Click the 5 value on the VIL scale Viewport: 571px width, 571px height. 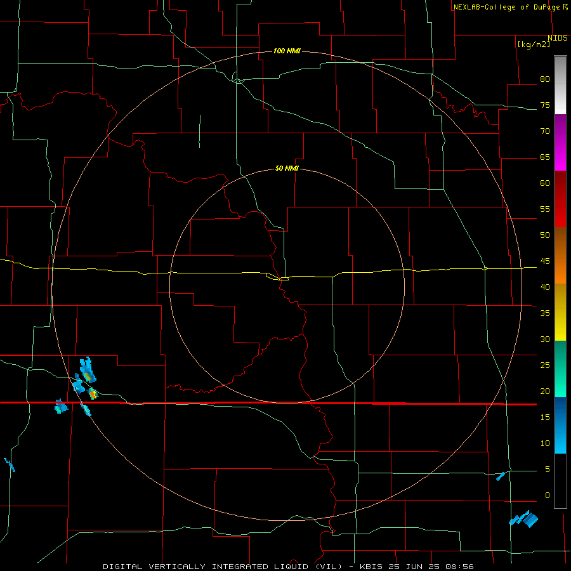click(548, 469)
